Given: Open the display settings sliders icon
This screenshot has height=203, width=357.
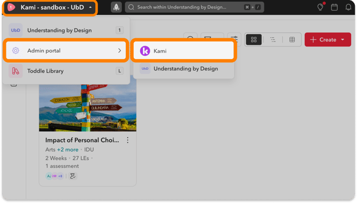Looking at the screenshot, I should 234,39.
